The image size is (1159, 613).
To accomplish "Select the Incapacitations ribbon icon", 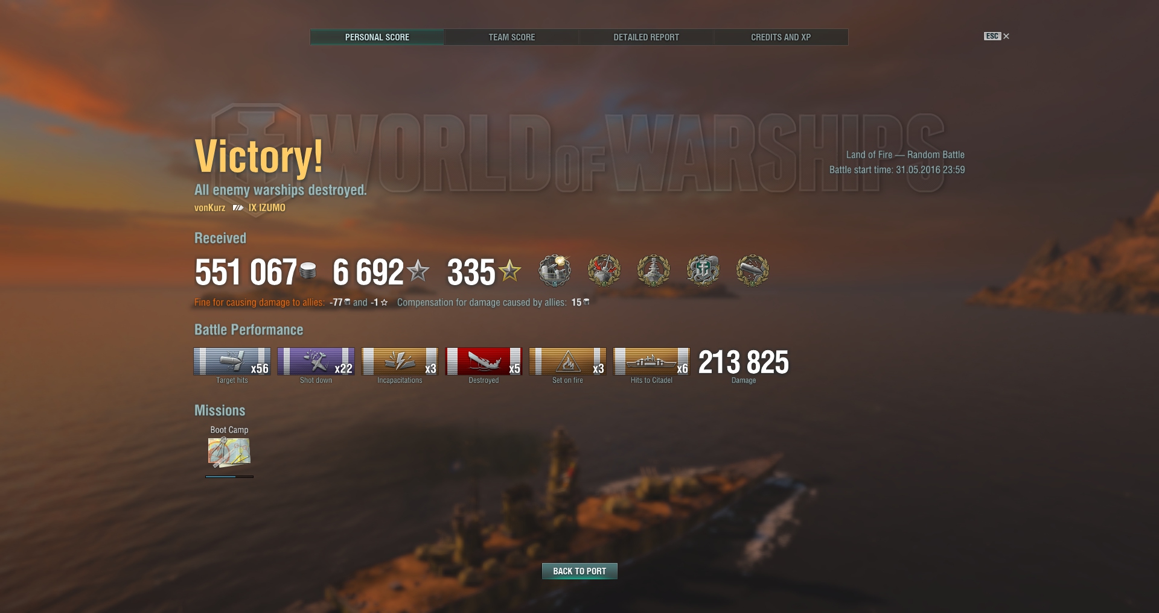I will pyautogui.click(x=400, y=362).
